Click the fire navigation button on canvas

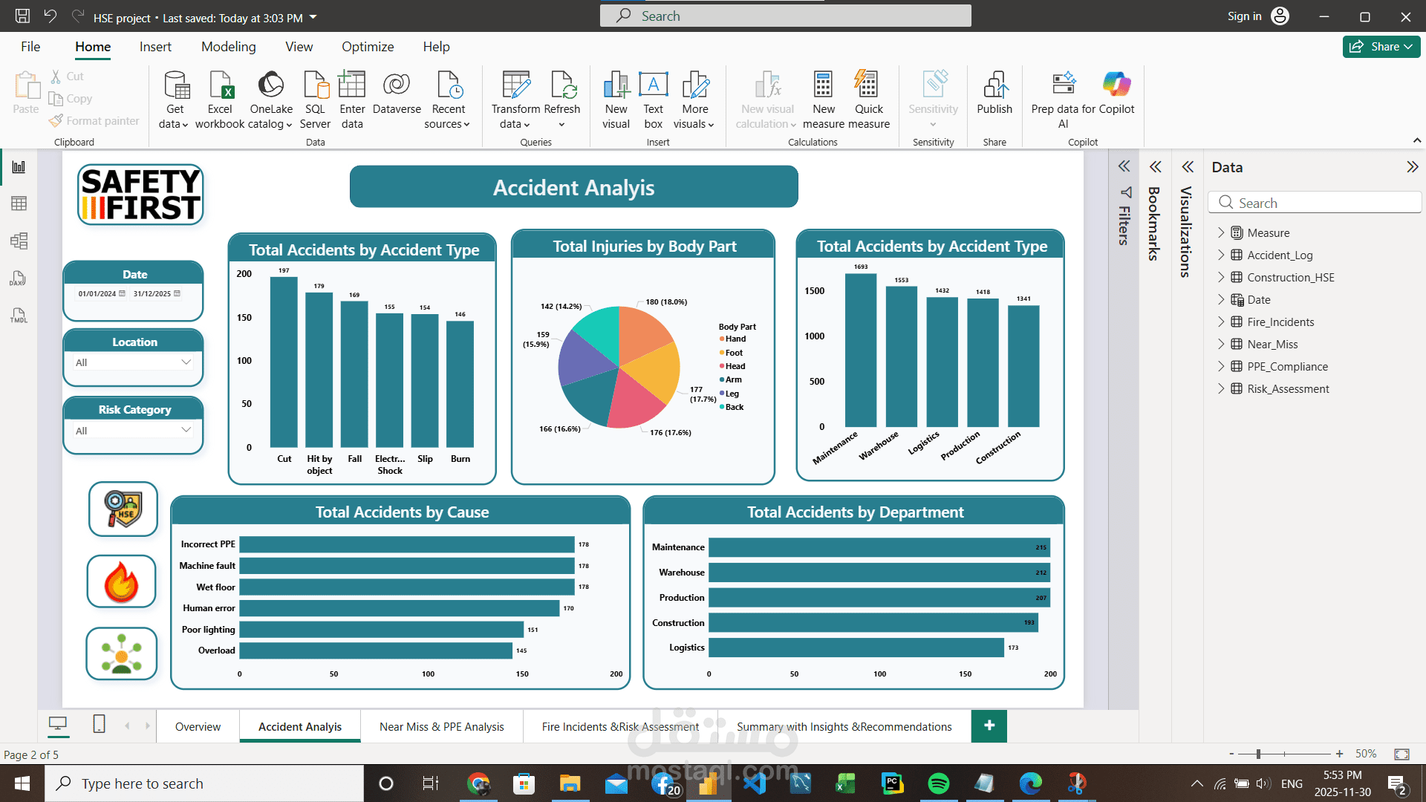click(x=122, y=581)
